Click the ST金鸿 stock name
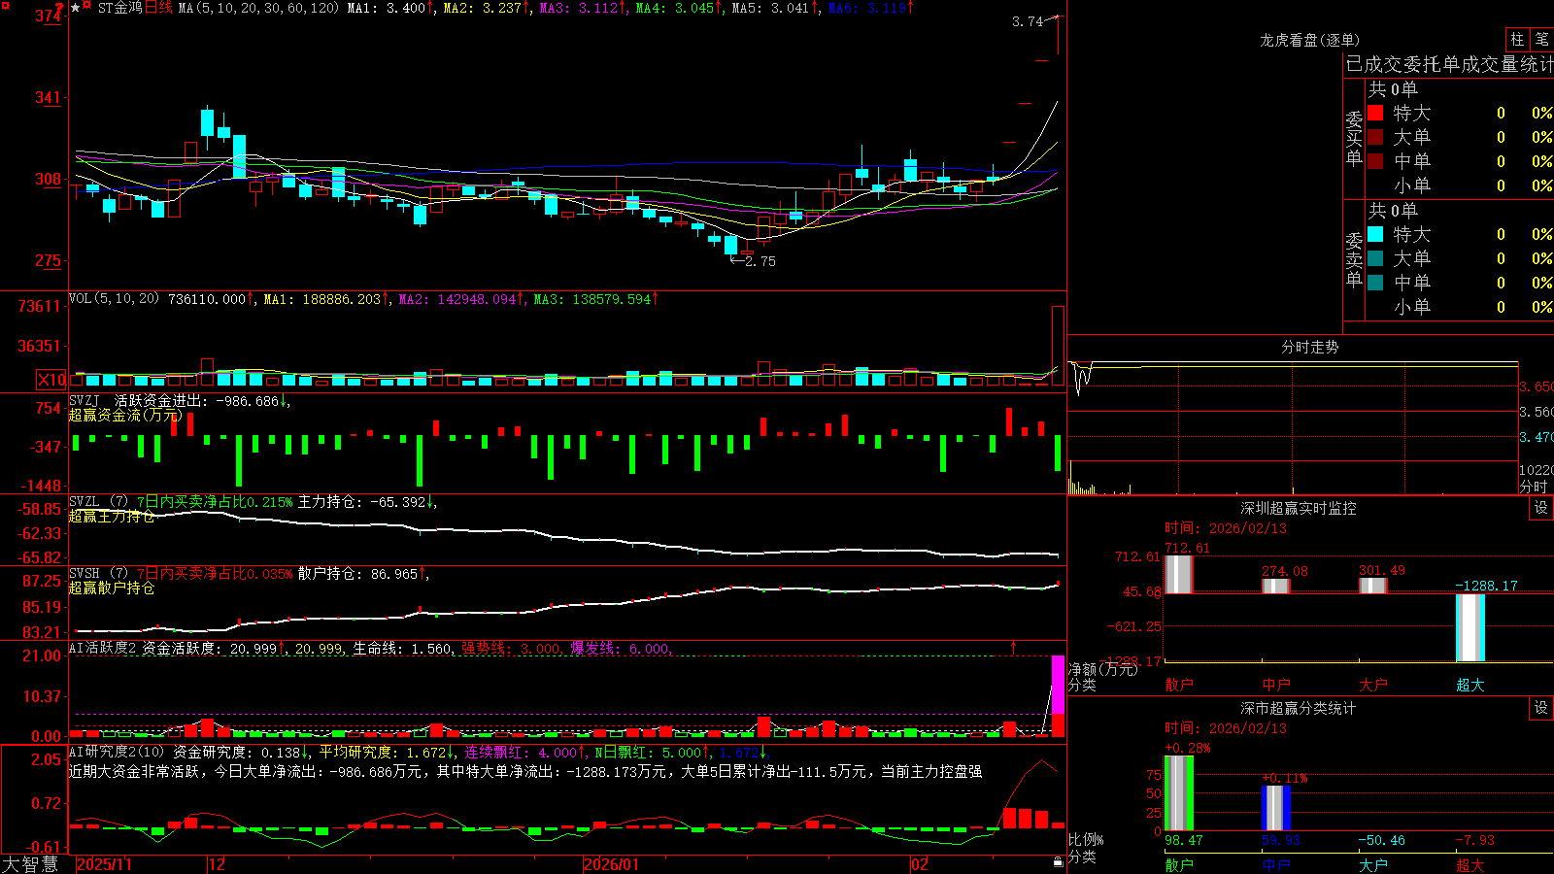1554x874 pixels. pyautogui.click(x=119, y=8)
